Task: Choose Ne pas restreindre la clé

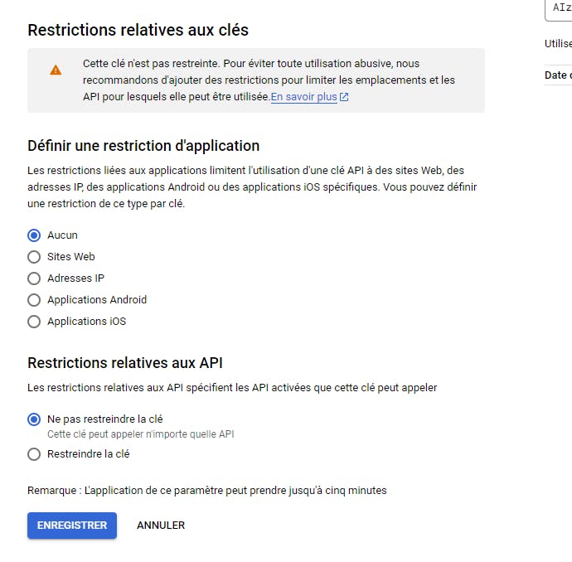Action: (34, 419)
